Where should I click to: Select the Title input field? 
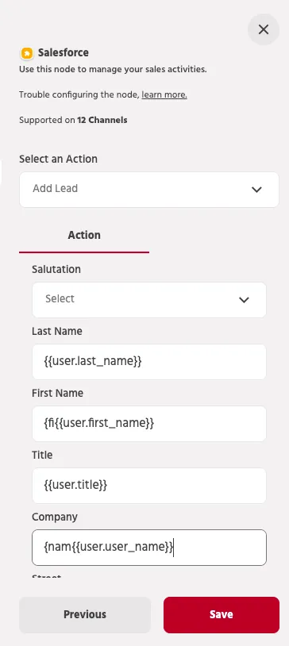click(149, 486)
